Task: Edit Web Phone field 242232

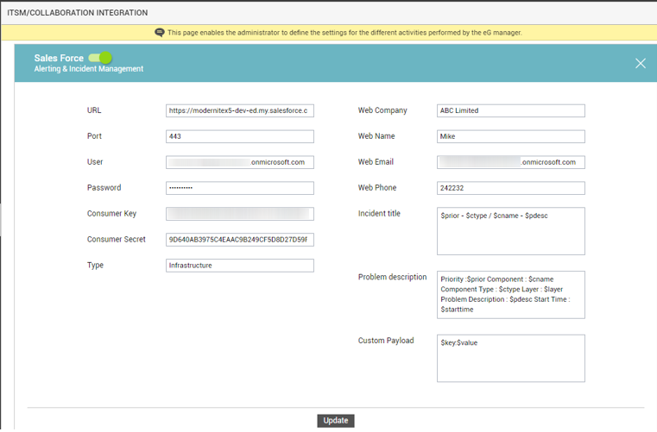Action: pyautogui.click(x=511, y=188)
